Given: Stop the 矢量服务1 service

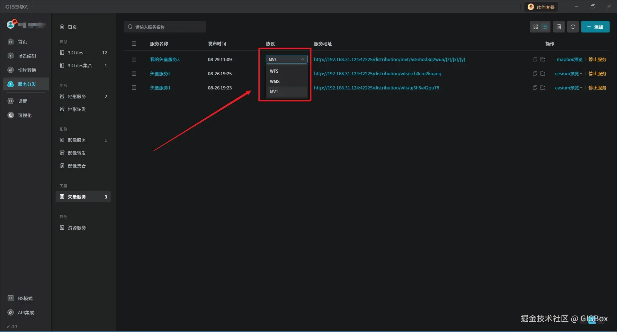Looking at the screenshot, I should pyautogui.click(x=597, y=88).
